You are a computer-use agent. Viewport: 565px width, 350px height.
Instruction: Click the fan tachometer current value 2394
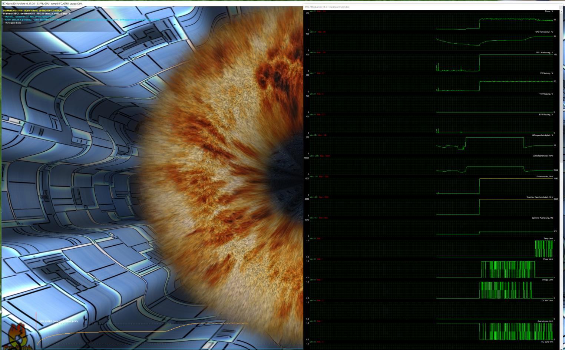(x=556, y=170)
